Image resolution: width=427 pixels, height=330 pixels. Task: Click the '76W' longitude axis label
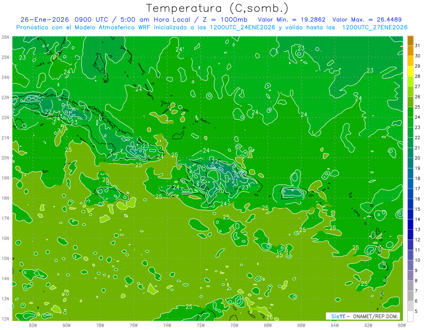(133, 325)
